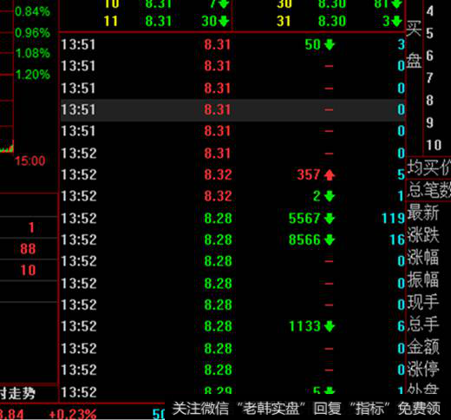This screenshot has width=451, height=420.
Task: Click the 8.32 price with volume 357
Action: 218,175
